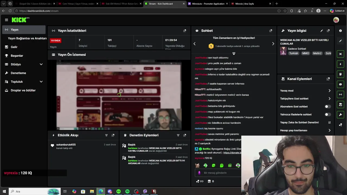Select Yayın in the left sidebar
Image resolution: width=347 pixels, height=195 pixels.
(24, 30)
